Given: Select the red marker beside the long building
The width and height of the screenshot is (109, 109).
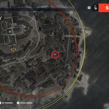Looking at the screenshot, I should point(30,47).
